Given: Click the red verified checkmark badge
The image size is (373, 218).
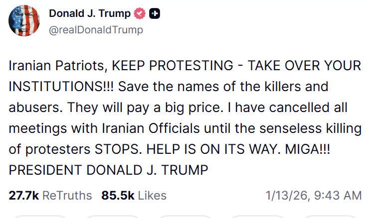Looking at the screenshot, I should pyautogui.click(x=140, y=14).
